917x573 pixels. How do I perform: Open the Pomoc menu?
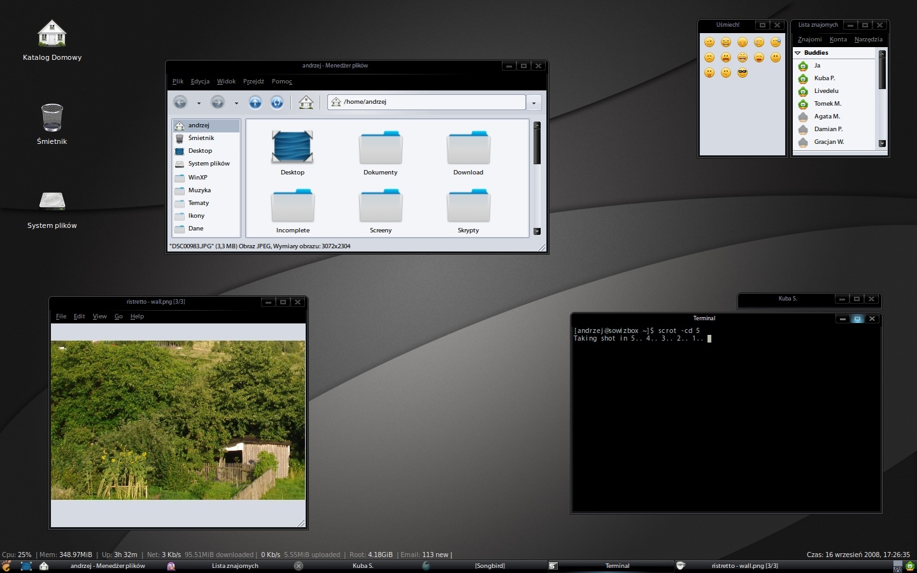pyautogui.click(x=281, y=81)
